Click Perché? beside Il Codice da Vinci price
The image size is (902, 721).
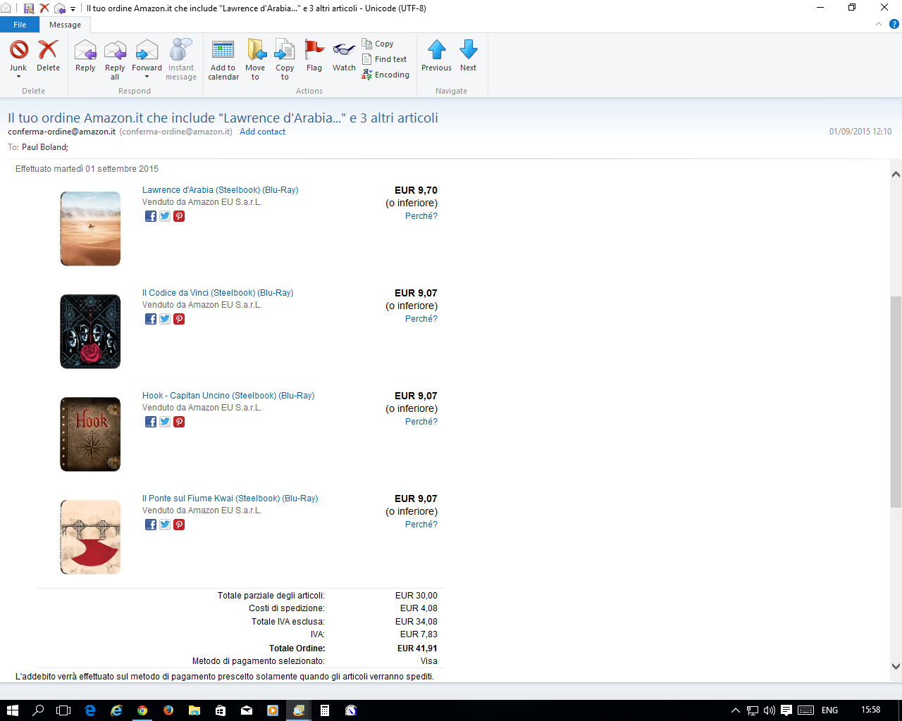pos(421,319)
